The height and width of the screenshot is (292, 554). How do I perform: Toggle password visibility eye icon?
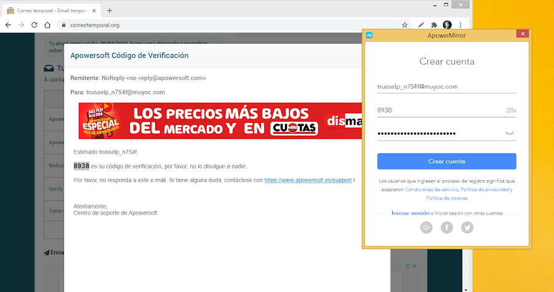(x=510, y=133)
